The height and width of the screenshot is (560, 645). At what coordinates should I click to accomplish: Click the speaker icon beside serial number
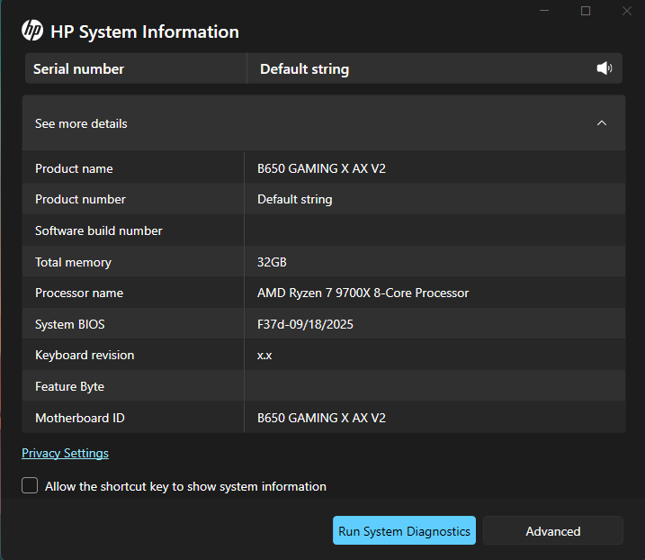605,68
